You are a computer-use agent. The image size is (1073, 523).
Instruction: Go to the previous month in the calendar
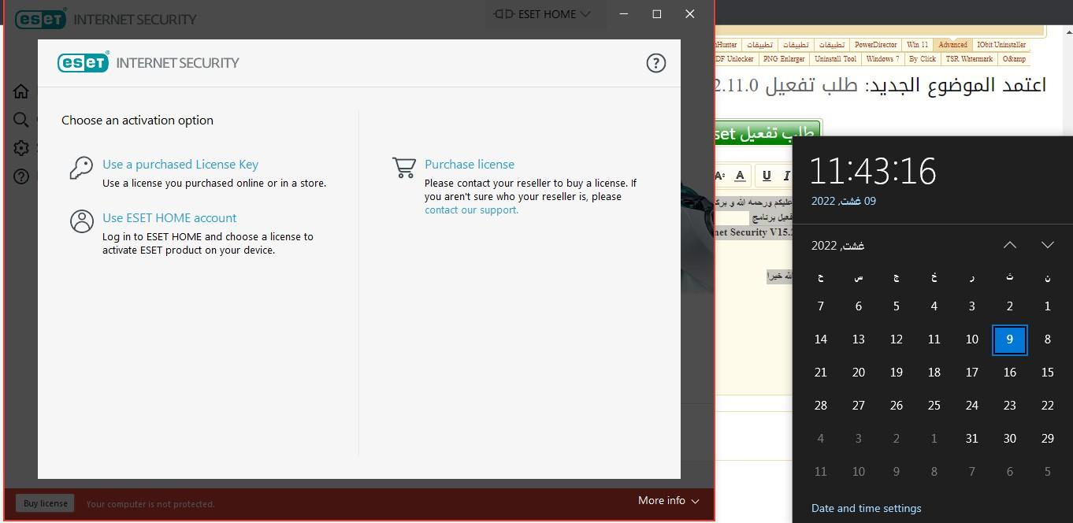(x=1010, y=245)
